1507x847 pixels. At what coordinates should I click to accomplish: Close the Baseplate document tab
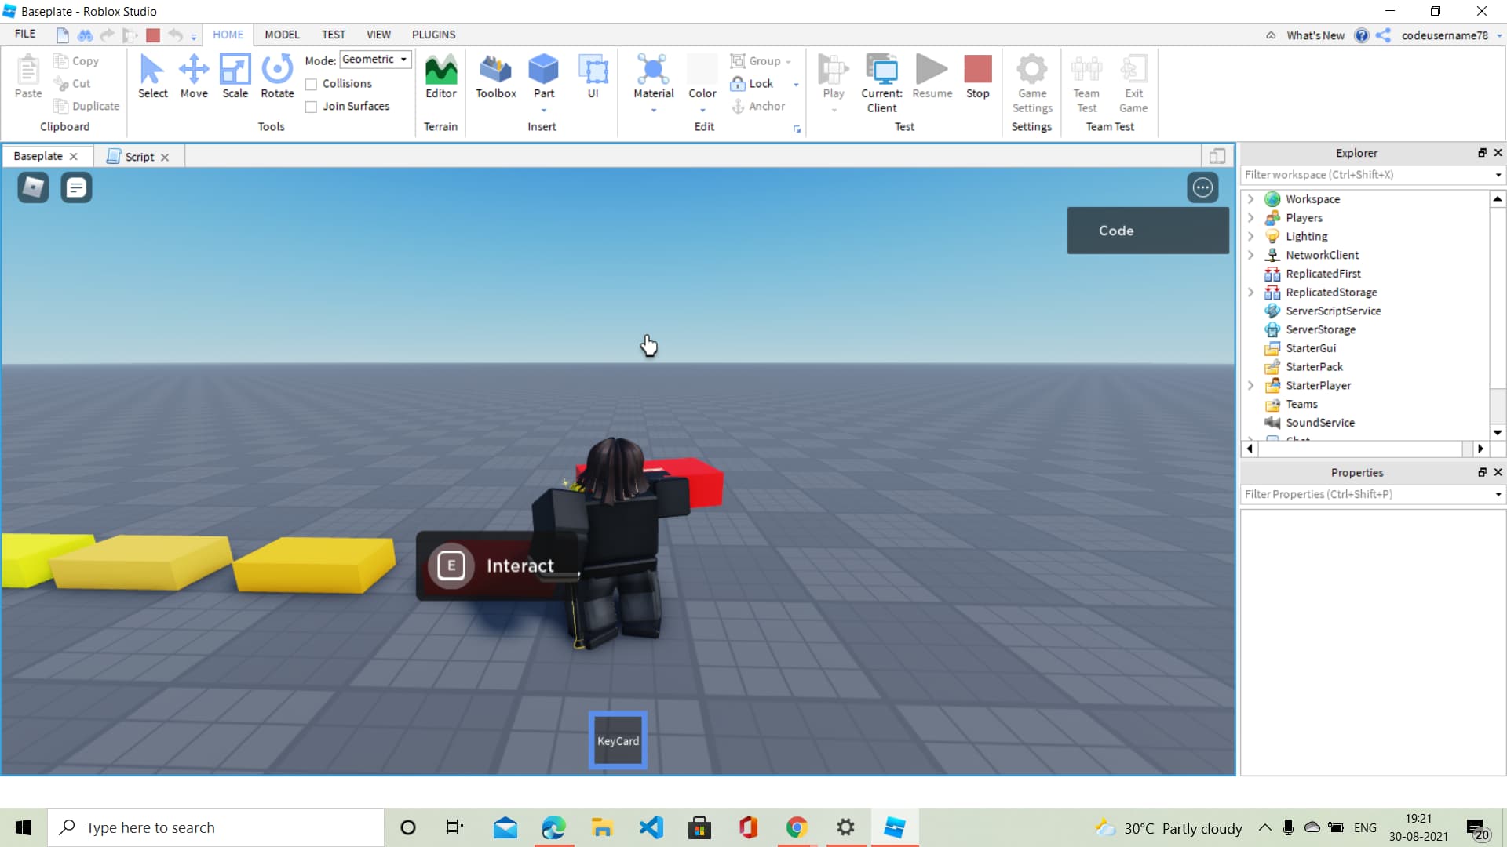(74, 156)
